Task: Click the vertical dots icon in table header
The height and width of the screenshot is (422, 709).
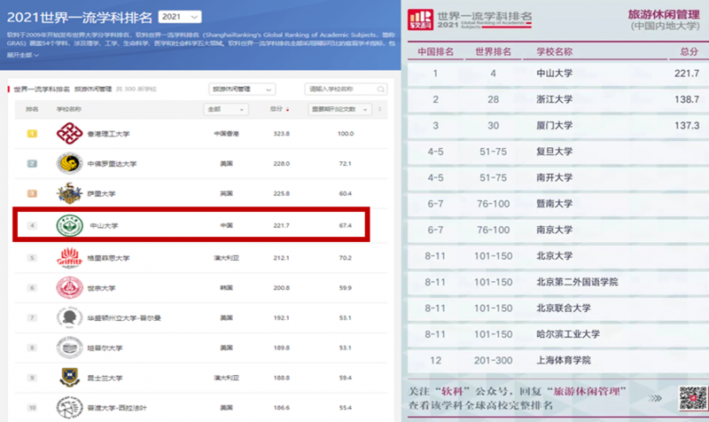Action: (380, 109)
